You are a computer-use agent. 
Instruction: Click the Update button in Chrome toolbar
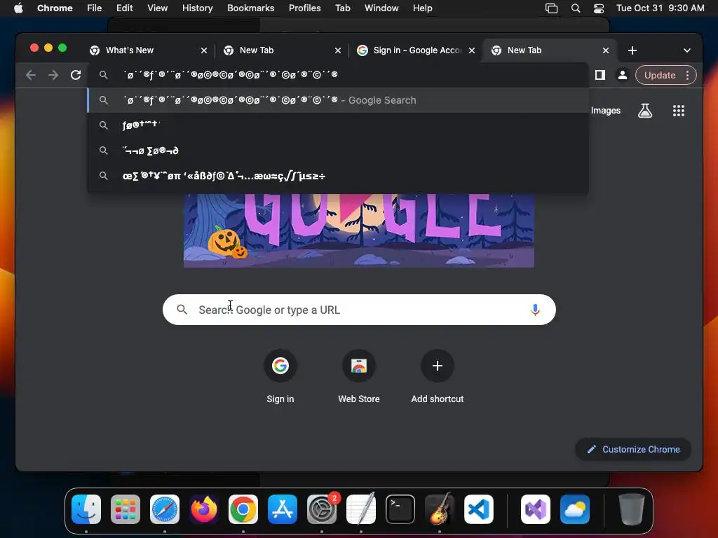click(659, 75)
